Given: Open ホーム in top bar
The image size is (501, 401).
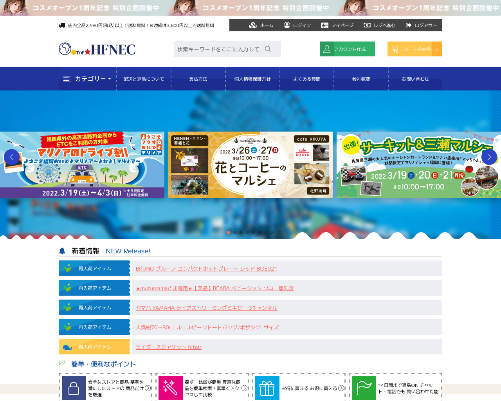Looking at the screenshot, I should (261, 25).
